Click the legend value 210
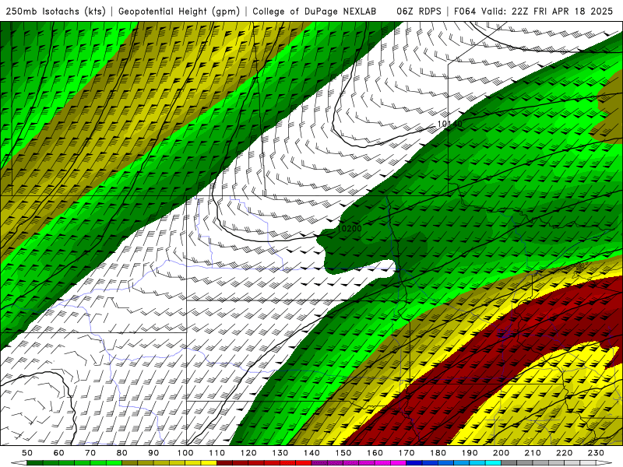Viewport: 623px width, 467px height. (533, 453)
